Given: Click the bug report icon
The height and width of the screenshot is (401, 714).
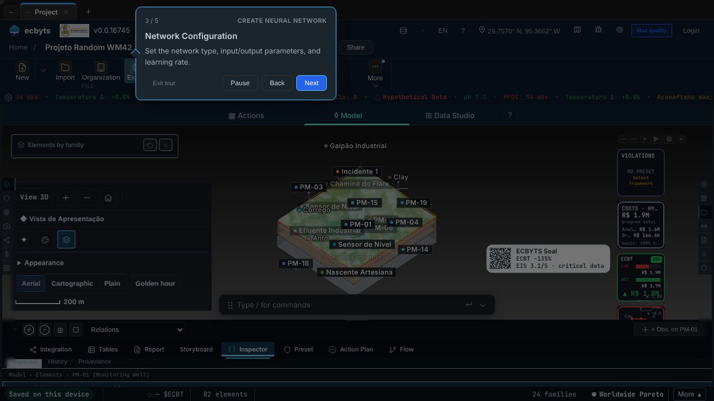Looking at the screenshot, I should click(599, 30).
